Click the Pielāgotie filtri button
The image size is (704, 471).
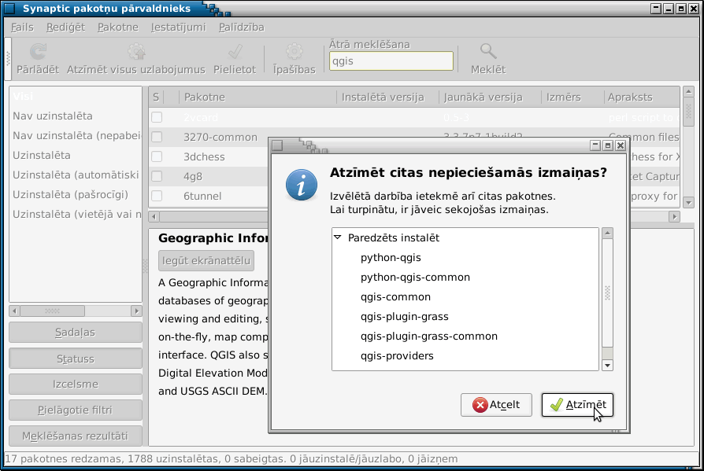click(76, 410)
